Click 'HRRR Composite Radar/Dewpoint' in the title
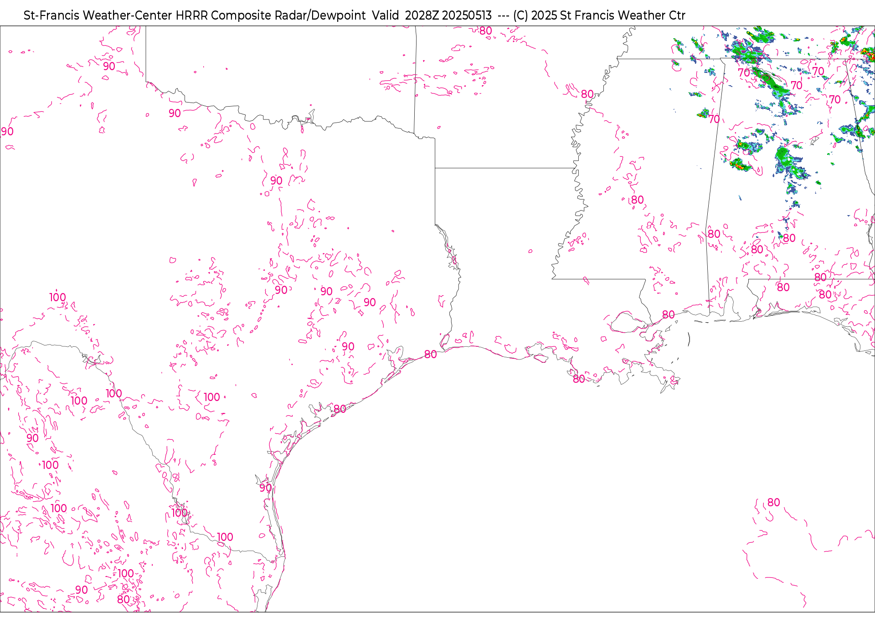Viewport: 875px width, 638px height. [x=271, y=15]
